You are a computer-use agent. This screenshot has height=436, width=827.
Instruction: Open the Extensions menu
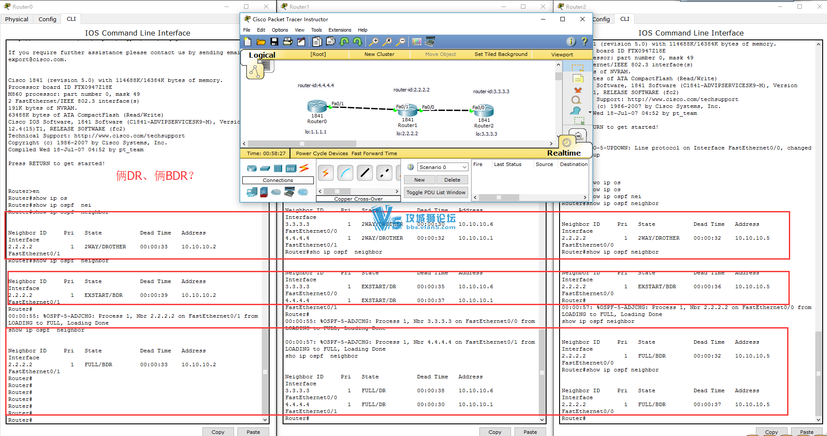(x=340, y=30)
